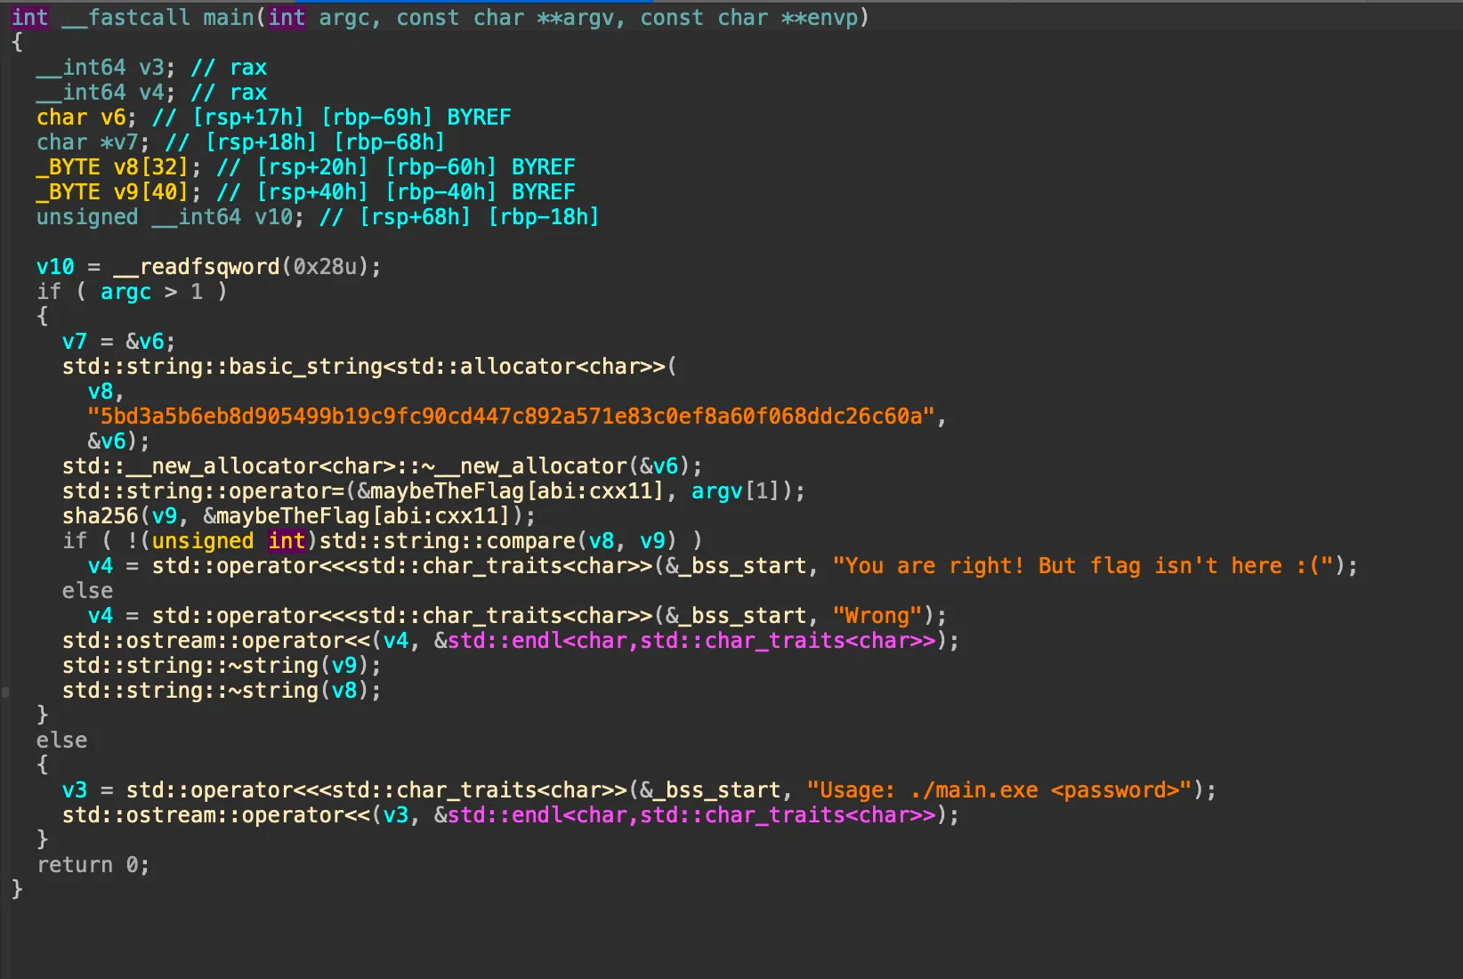Click the "const char **envp" parameter
The image size is (1463, 979).
(748, 18)
